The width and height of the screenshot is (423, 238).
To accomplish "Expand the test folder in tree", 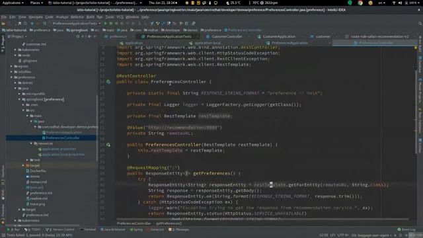I will click(27, 160).
